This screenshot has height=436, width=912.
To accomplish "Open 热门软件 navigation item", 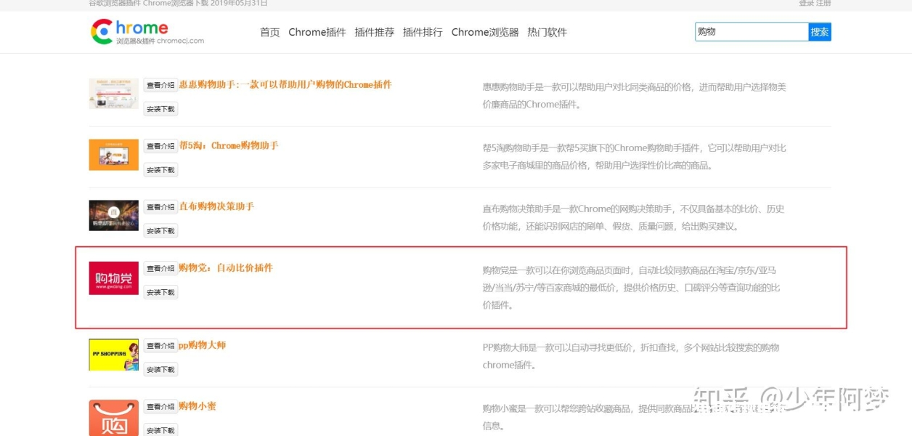I will [x=547, y=32].
